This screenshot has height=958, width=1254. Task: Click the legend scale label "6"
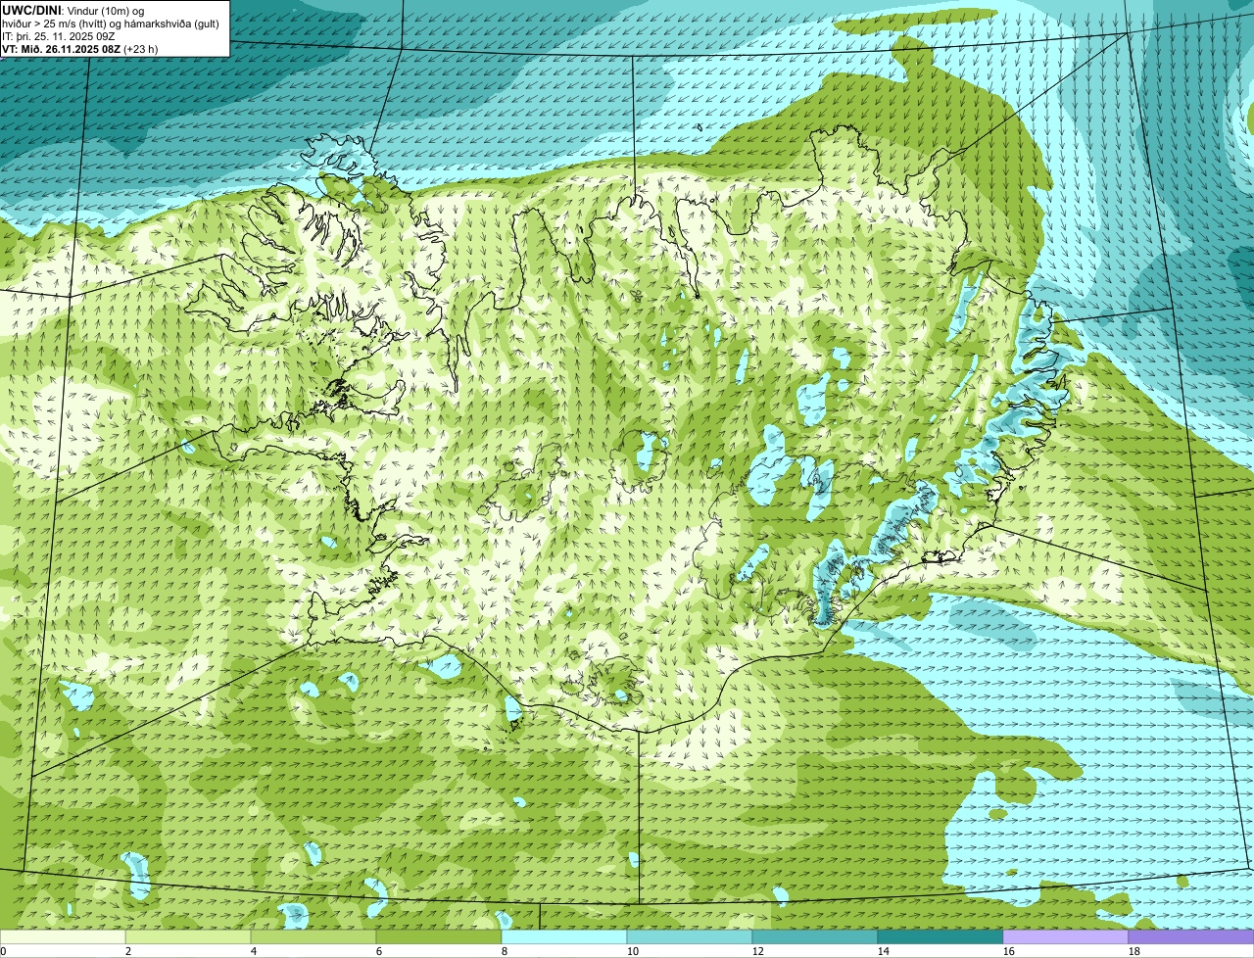[x=379, y=951]
